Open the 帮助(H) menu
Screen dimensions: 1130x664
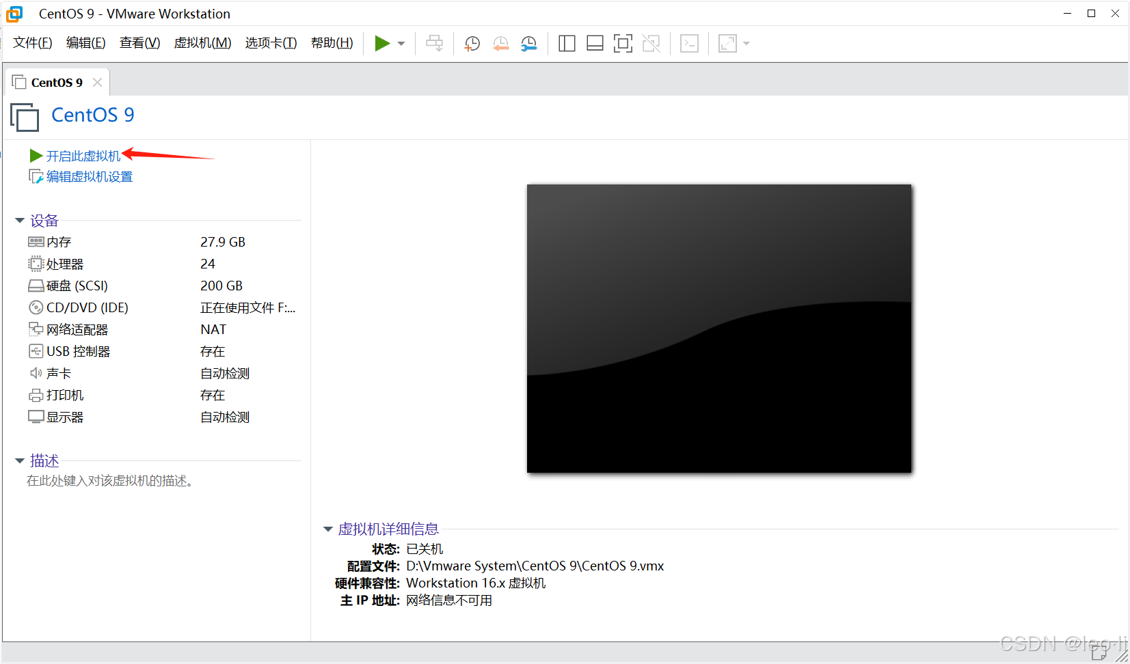pyautogui.click(x=332, y=43)
